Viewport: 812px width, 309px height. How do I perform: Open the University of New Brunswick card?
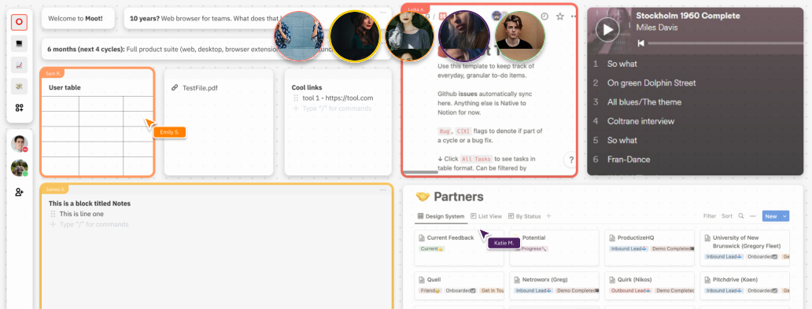[744, 248]
